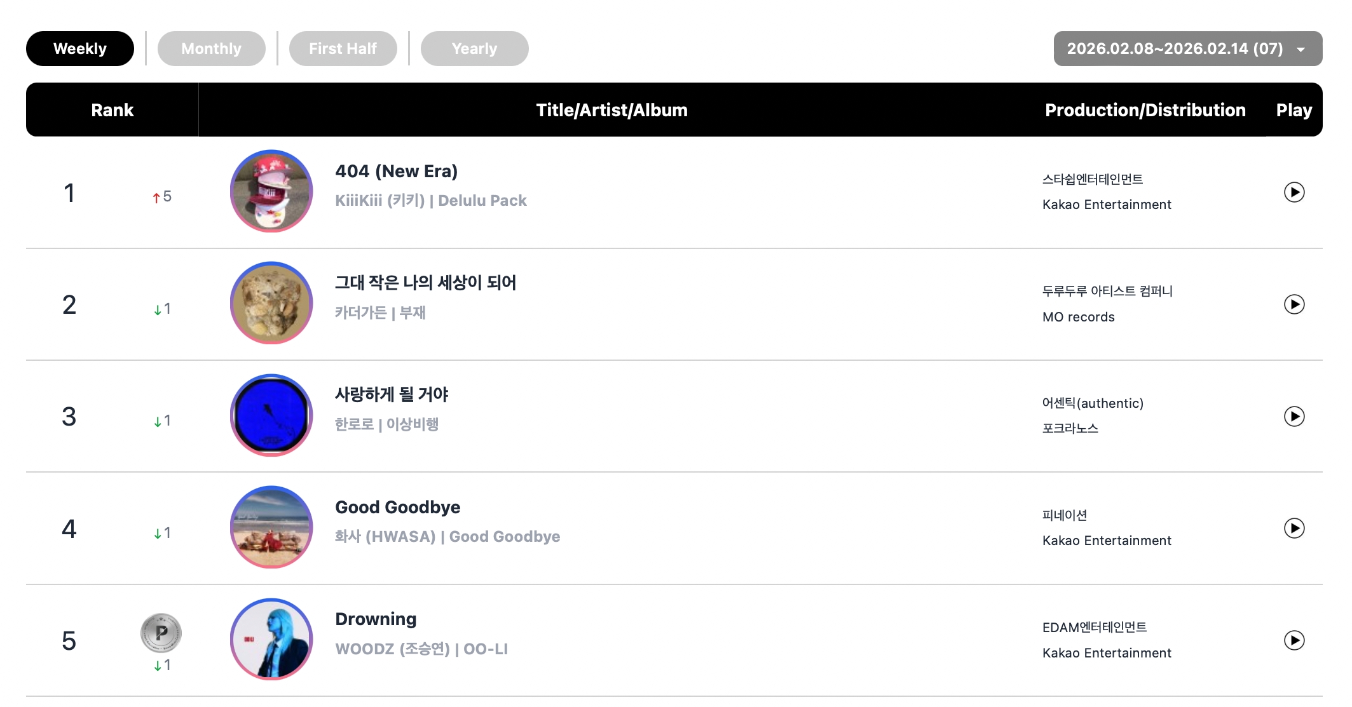This screenshot has height=707, width=1352.
Task: Play the Good Goodbye track
Action: coord(1294,528)
